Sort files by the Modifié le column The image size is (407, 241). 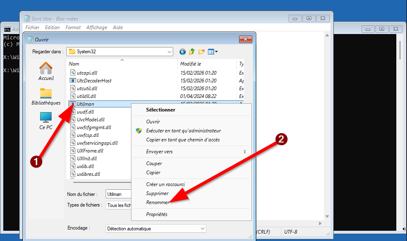point(191,64)
